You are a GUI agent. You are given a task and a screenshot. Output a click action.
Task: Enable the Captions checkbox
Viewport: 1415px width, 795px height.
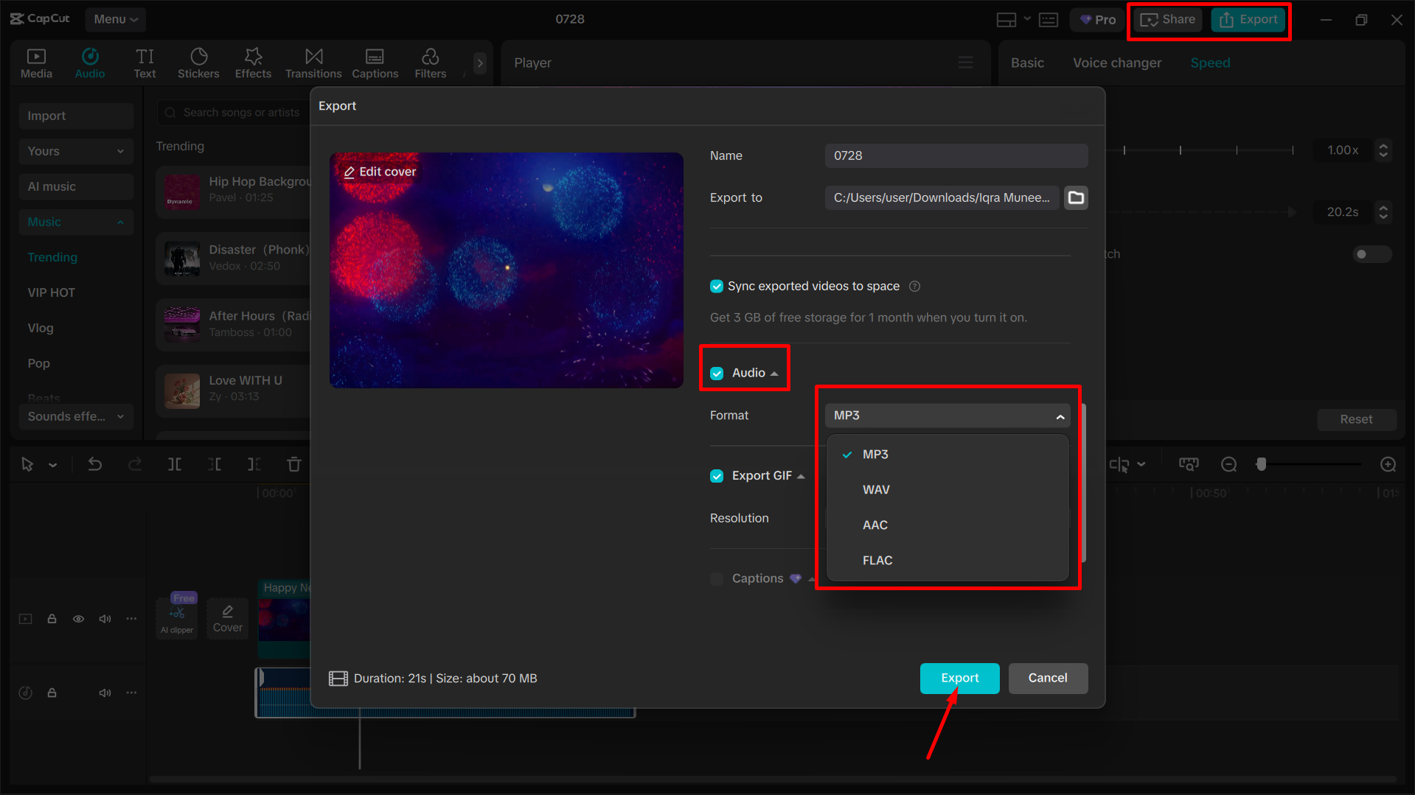716,578
